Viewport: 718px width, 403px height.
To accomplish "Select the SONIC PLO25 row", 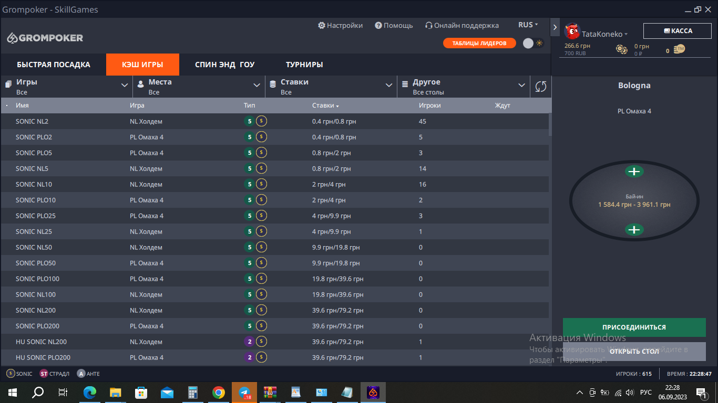I will tap(274, 216).
